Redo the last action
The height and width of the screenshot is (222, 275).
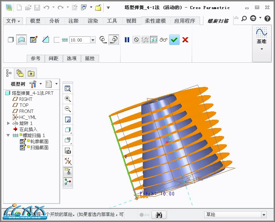point(60,8)
